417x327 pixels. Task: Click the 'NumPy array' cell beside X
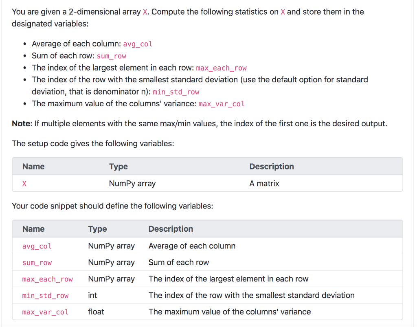[132, 183]
